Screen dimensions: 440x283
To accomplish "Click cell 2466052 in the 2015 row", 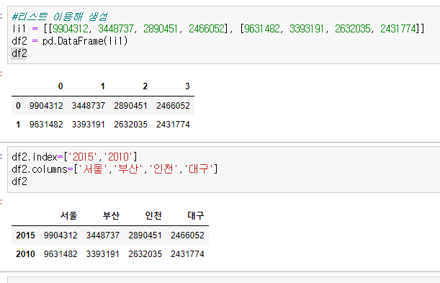I will point(187,235).
